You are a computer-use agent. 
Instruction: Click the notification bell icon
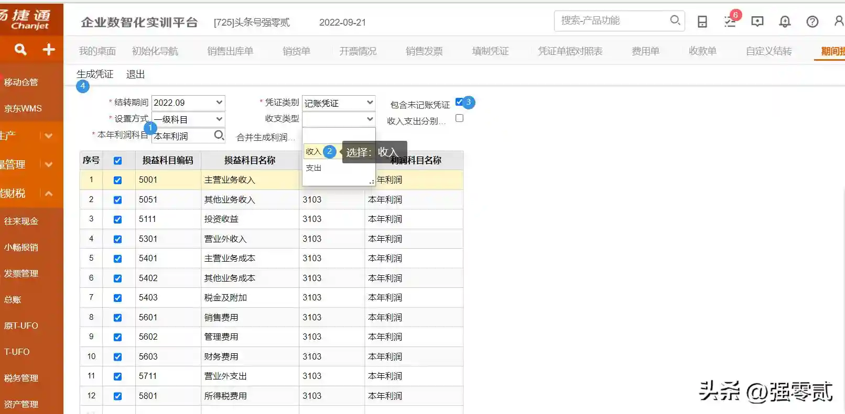point(785,21)
